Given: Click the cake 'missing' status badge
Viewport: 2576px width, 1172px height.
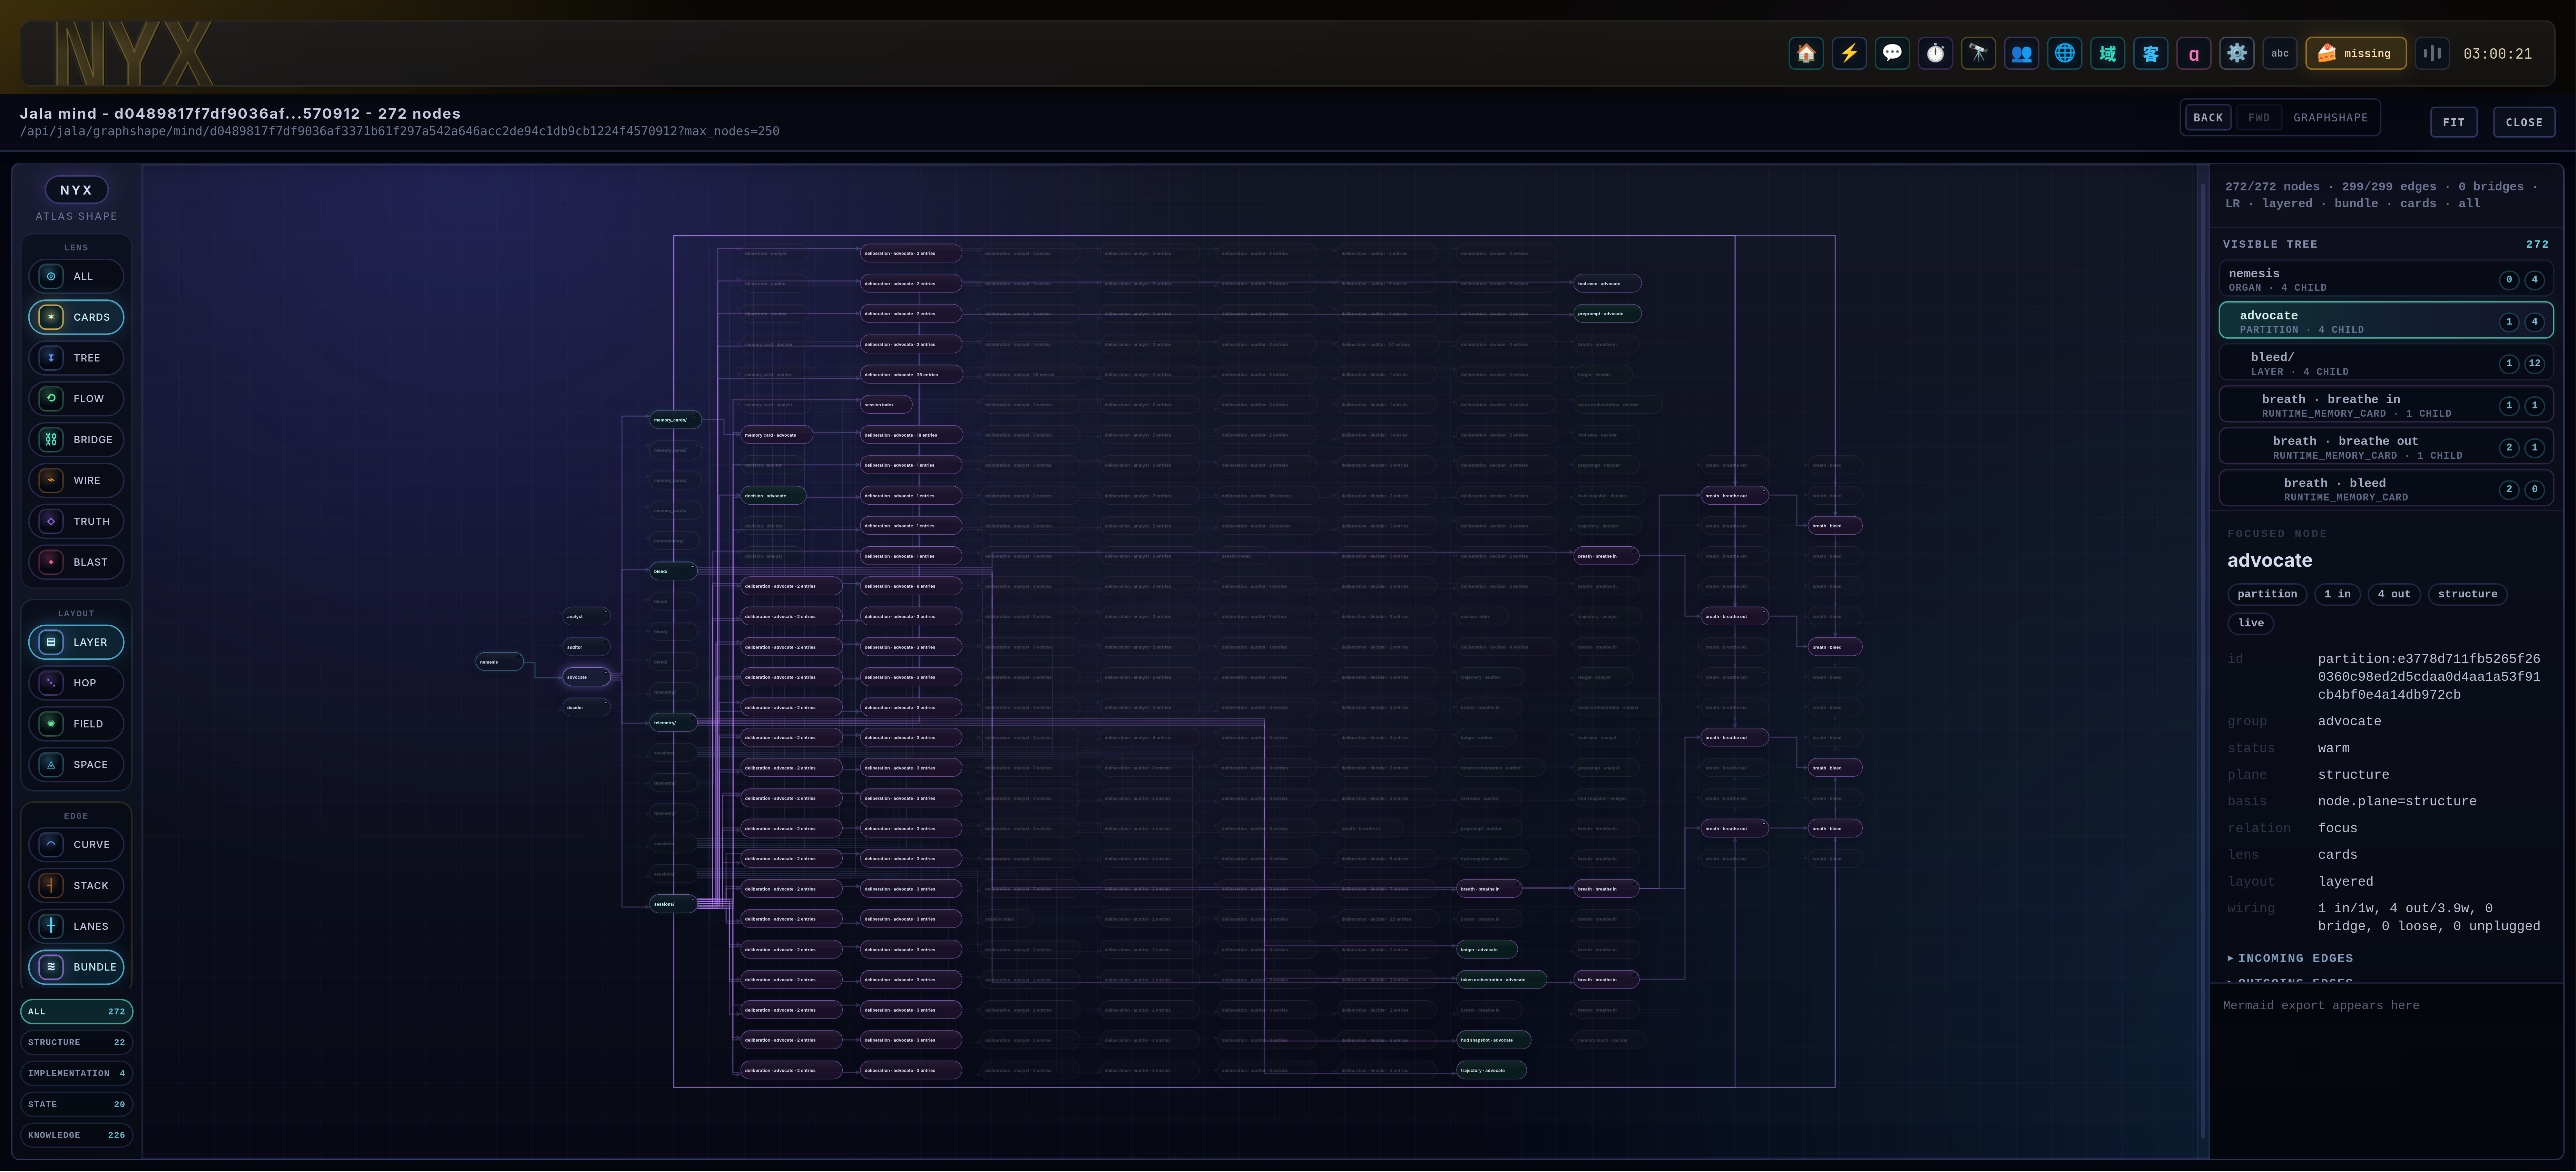Looking at the screenshot, I should 2355,54.
